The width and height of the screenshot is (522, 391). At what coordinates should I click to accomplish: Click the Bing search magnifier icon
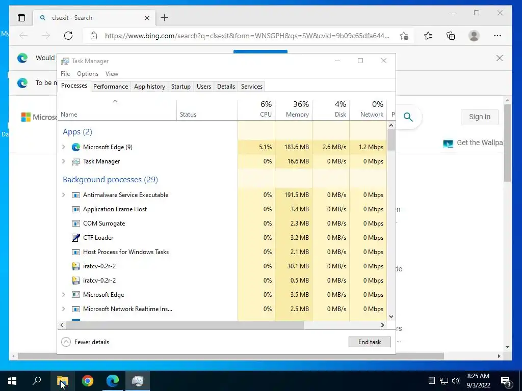coord(408,117)
